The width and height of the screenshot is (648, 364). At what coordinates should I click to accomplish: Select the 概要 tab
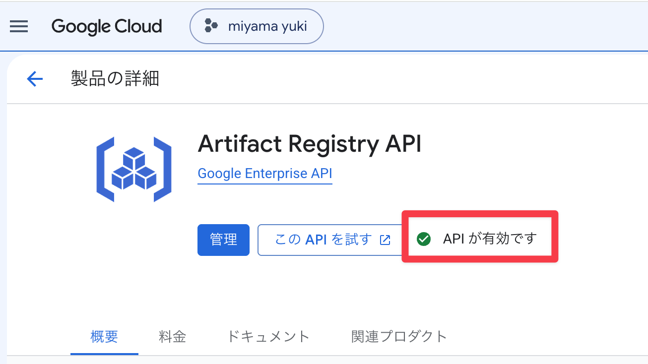[x=104, y=337]
